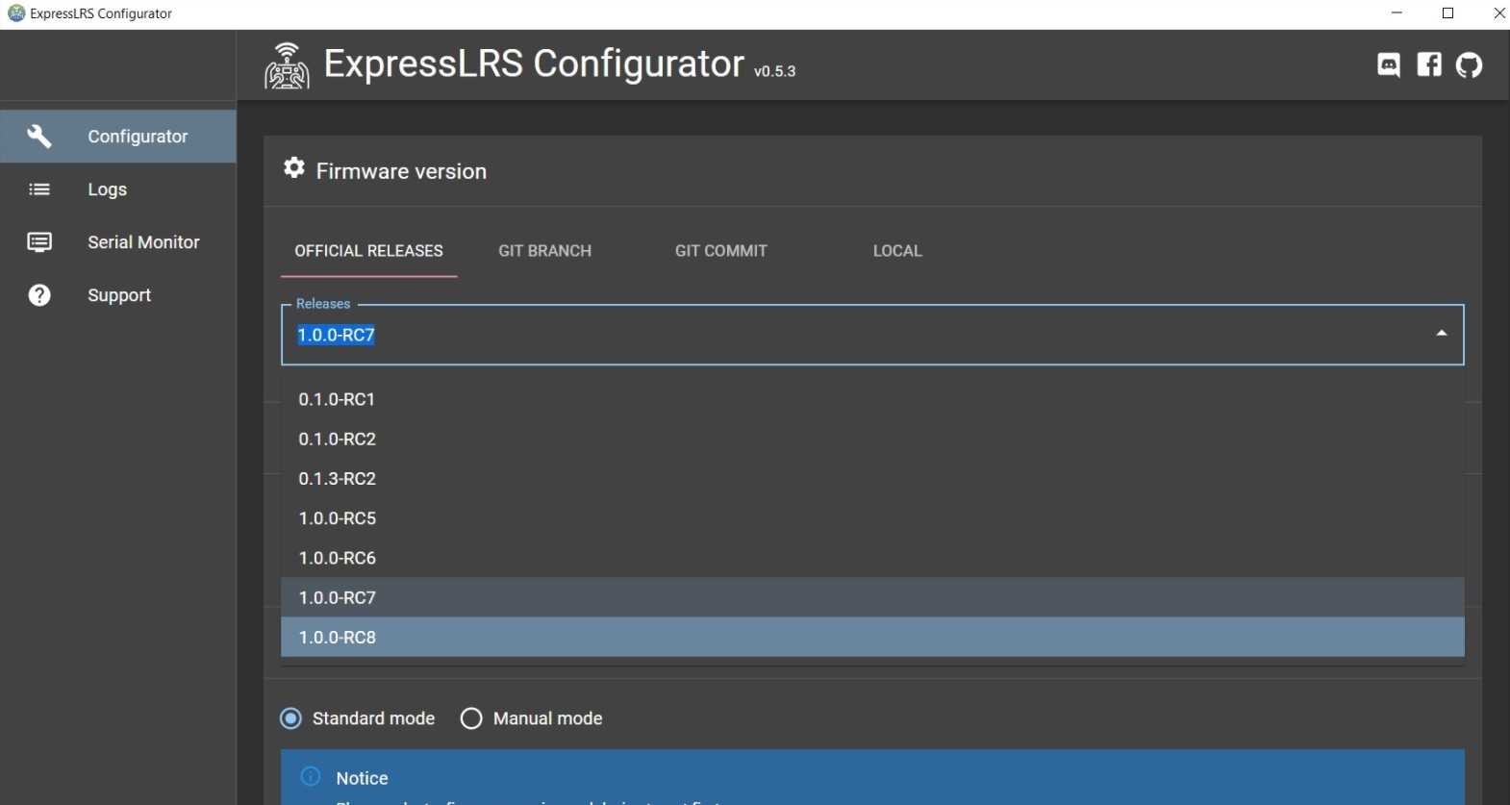Collapse the Releases dropdown arrow

click(1441, 334)
